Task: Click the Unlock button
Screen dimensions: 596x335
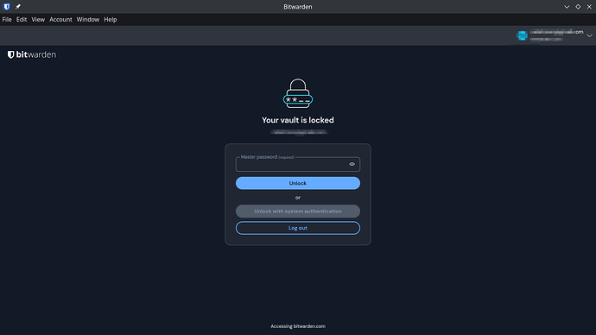Action: tap(298, 183)
